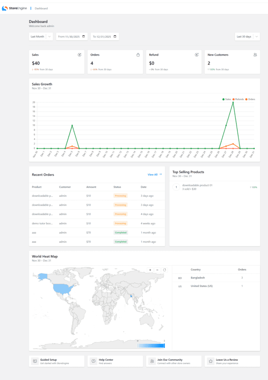Click the 4 days ago date cell
Image resolution: width=268 pixels, height=380 pixels.
[x=147, y=214]
